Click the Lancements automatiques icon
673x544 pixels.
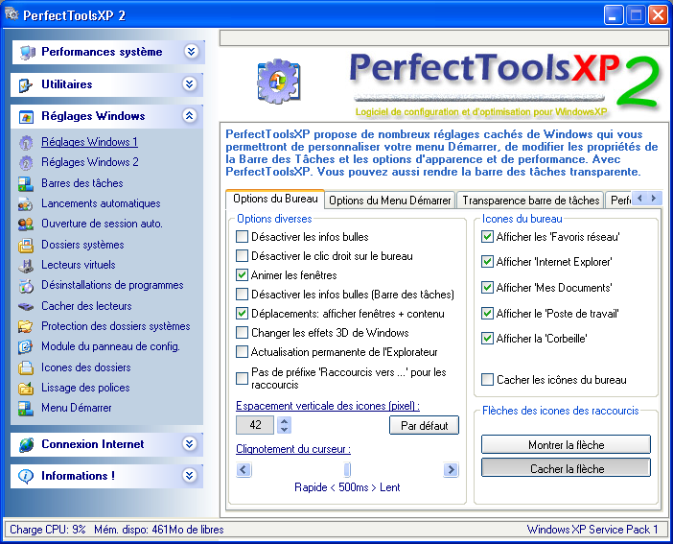point(26,204)
